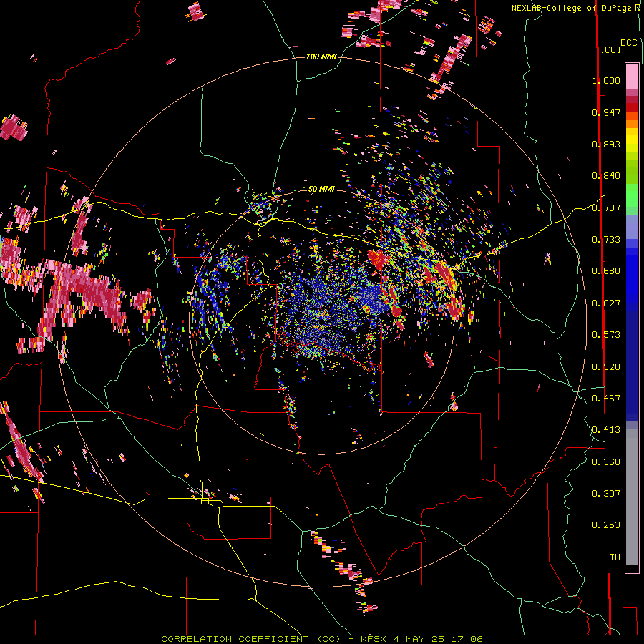The image size is (644, 644).
Task: Click the KFSX station identifier
Action: pos(374,639)
